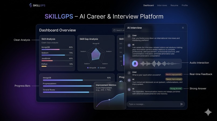Click the Improvement Metrics heading
217x121 pixels.
[x=106, y=85]
